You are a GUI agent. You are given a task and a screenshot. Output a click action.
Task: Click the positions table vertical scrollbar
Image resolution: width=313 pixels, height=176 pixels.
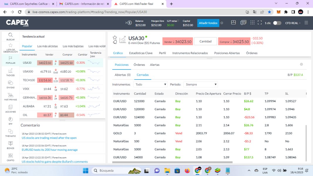pos(306,143)
